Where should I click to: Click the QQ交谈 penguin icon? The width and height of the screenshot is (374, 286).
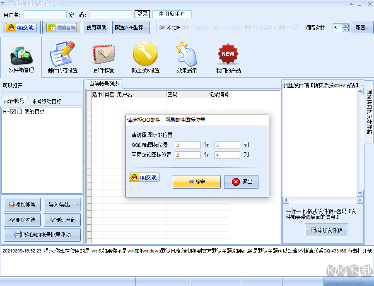pyautogui.click(x=22, y=28)
